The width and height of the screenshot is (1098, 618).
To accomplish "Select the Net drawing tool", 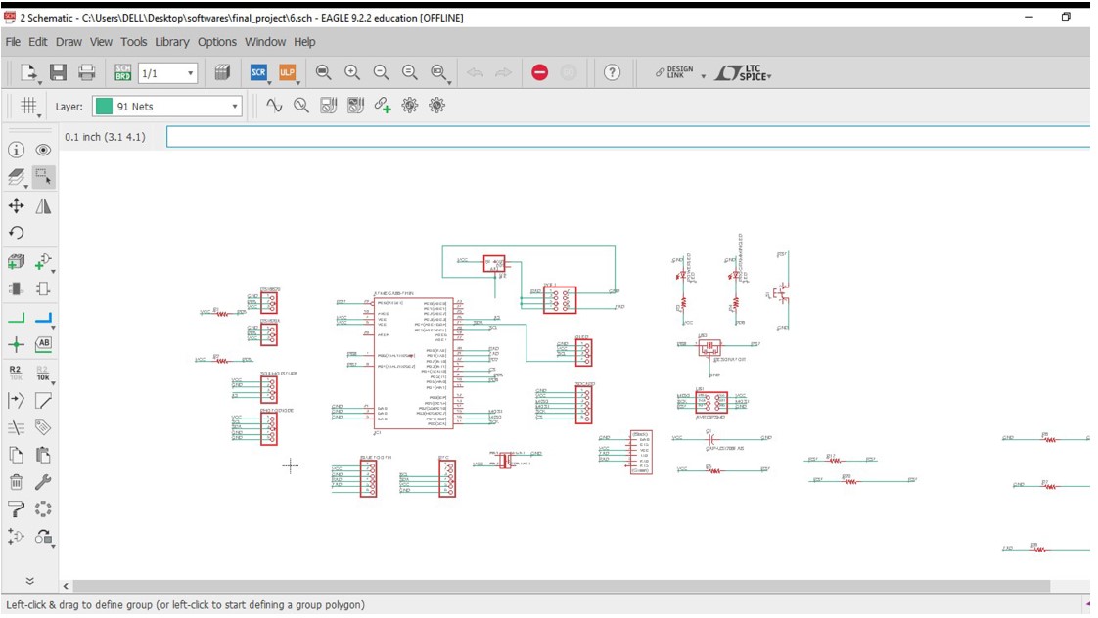I will pyautogui.click(x=16, y=318).
